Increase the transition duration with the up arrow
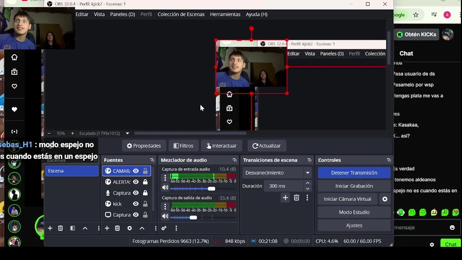 click(308, 183)
